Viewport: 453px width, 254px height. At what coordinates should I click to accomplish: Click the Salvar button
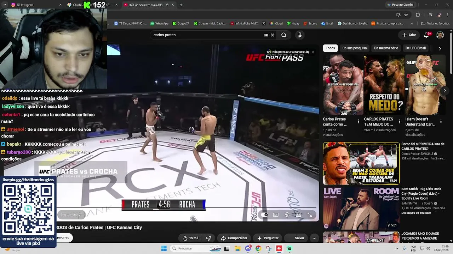[x=296, y=238]
